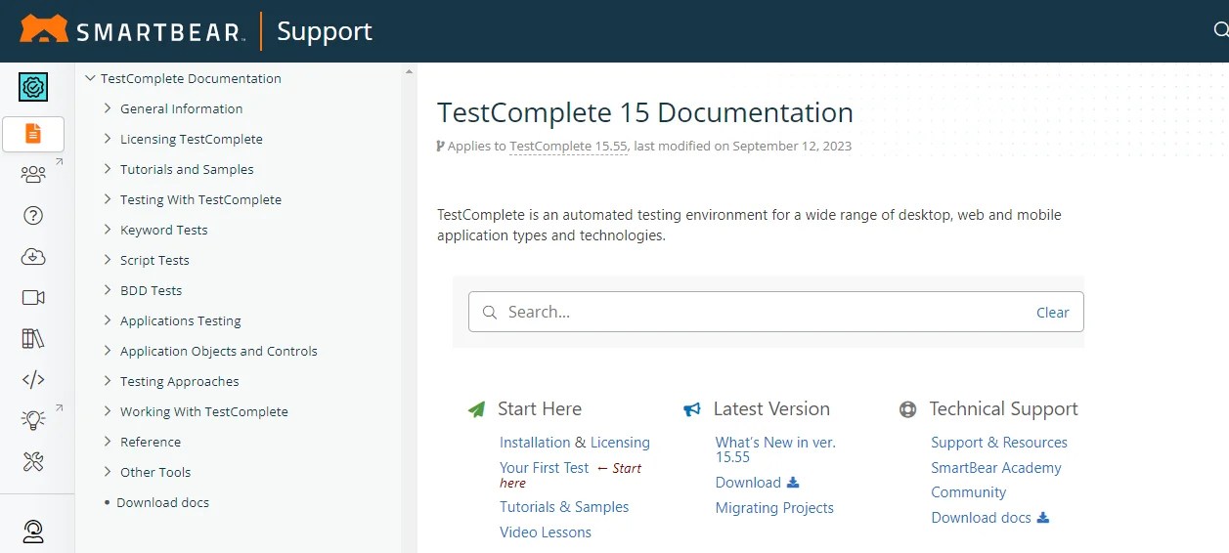1229x553 pixels.
Task: Select the orange Documentation icon in sidebar
Action: click(x=33, y=134)
